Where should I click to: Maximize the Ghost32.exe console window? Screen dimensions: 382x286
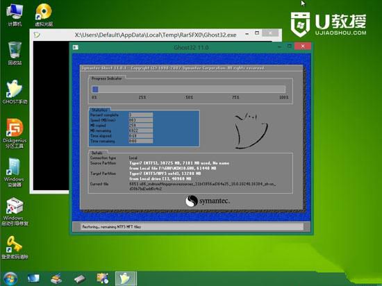(x=257, y=33)
